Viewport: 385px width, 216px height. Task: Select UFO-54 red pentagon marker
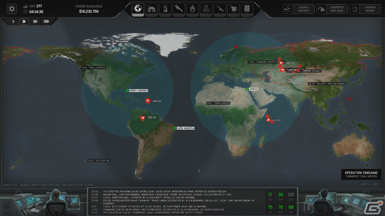(x=148, y=101)
